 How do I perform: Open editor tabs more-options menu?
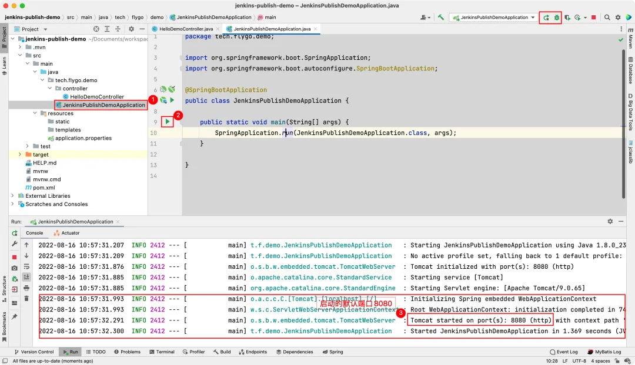tap(621, 29)
